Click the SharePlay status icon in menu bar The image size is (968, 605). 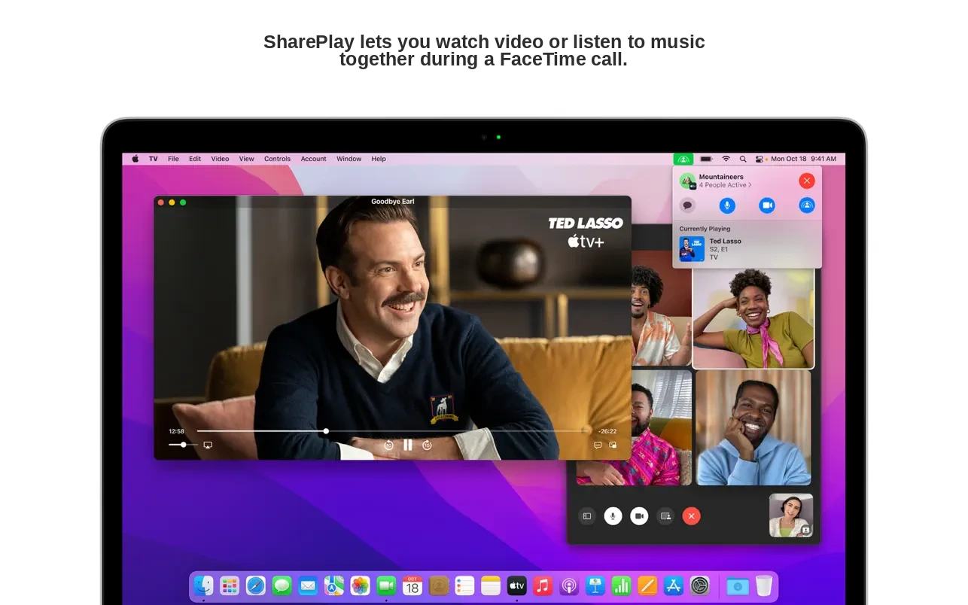pyautogui.click(x=683, y=159)
